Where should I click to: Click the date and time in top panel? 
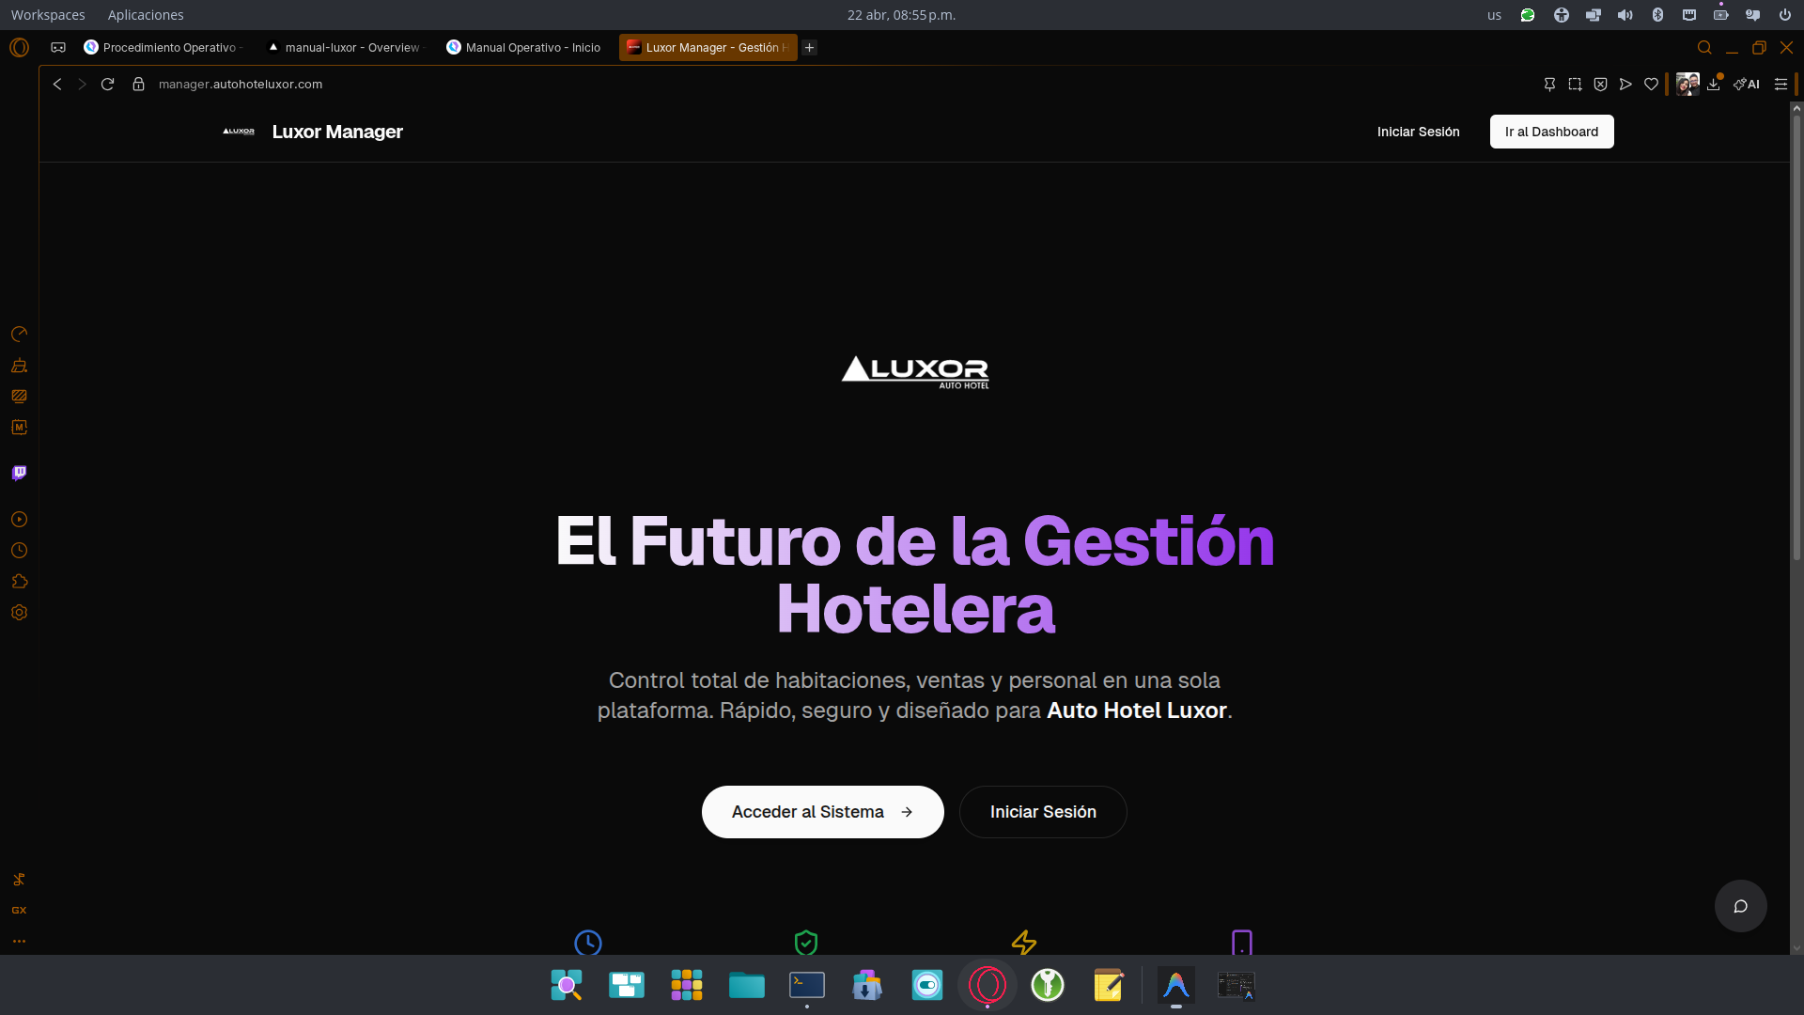pos(901,15)
